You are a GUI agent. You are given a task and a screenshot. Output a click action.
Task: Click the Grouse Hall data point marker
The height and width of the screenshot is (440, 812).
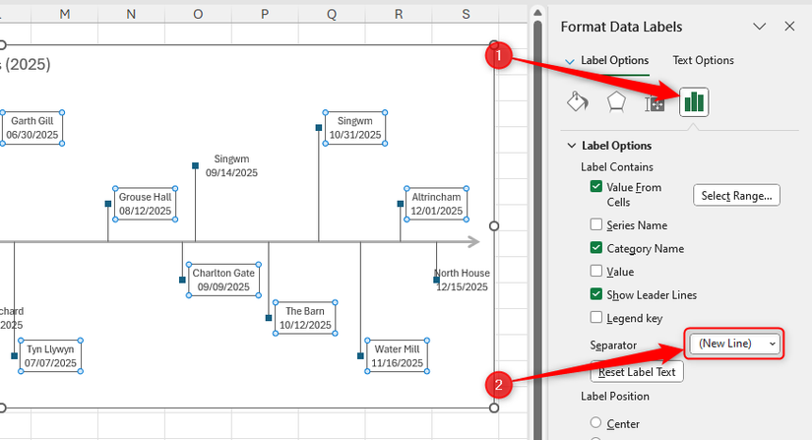[108, 204]
